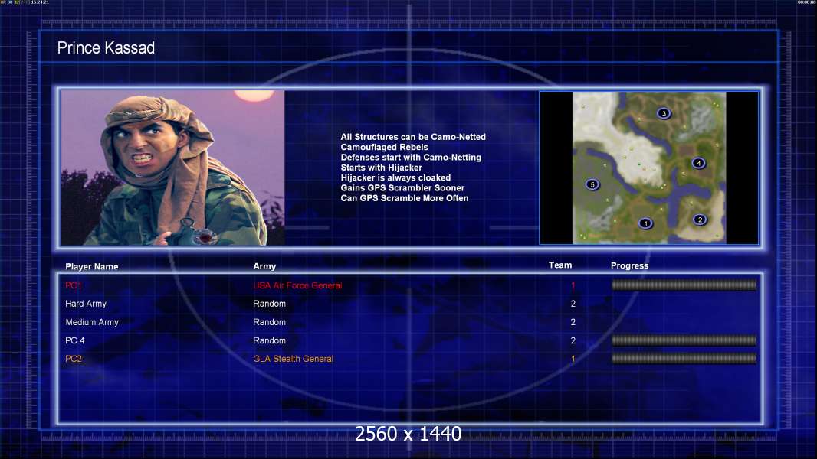Screen dimensions: 817x459
Task: Click 'Gains GPS Scrambler Sooner' line
Action: [403, 187]
